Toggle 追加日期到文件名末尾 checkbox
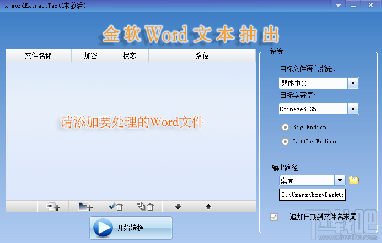This screenshot has width=382, height=243. (273, 217)
